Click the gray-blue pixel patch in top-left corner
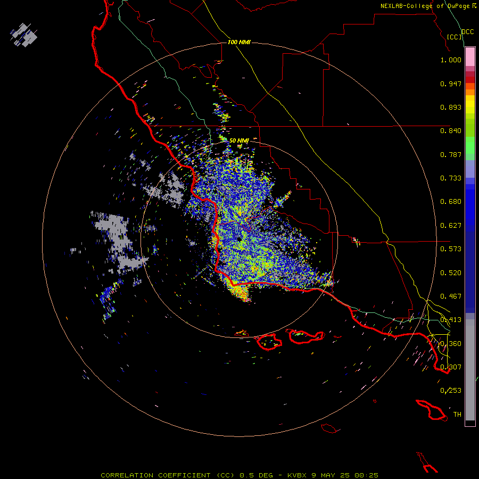This screenshot has height=479, width=479. (23, 35)
